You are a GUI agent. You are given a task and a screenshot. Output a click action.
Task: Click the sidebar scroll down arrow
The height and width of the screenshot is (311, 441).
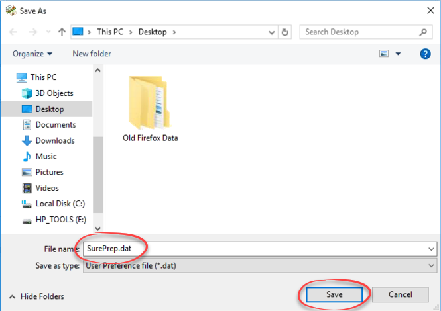(98, 229)
